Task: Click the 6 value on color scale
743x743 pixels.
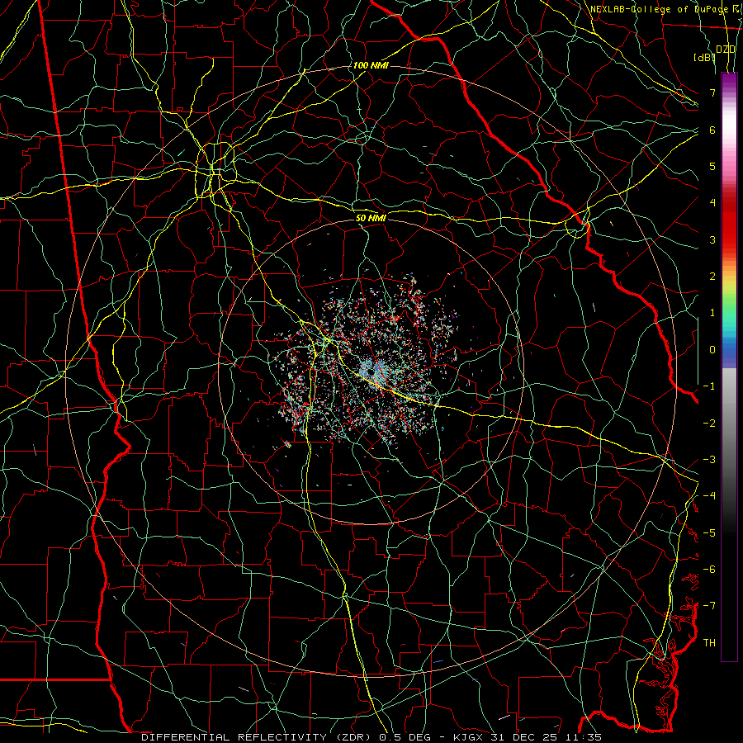Action: (x=712, y=130)
